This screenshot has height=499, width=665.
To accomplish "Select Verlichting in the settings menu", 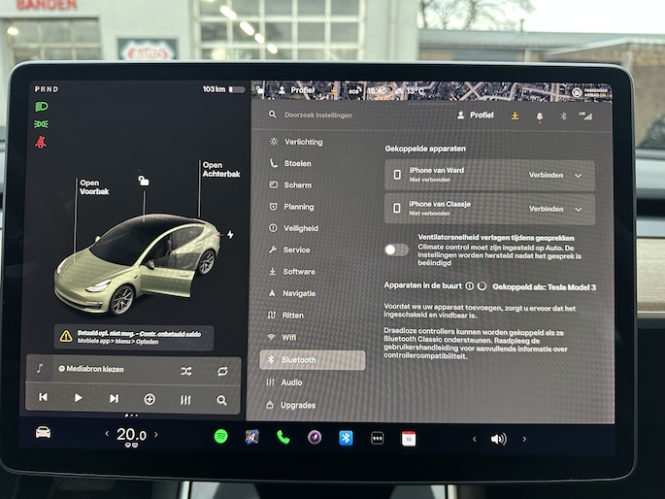I will coord(303,142).
